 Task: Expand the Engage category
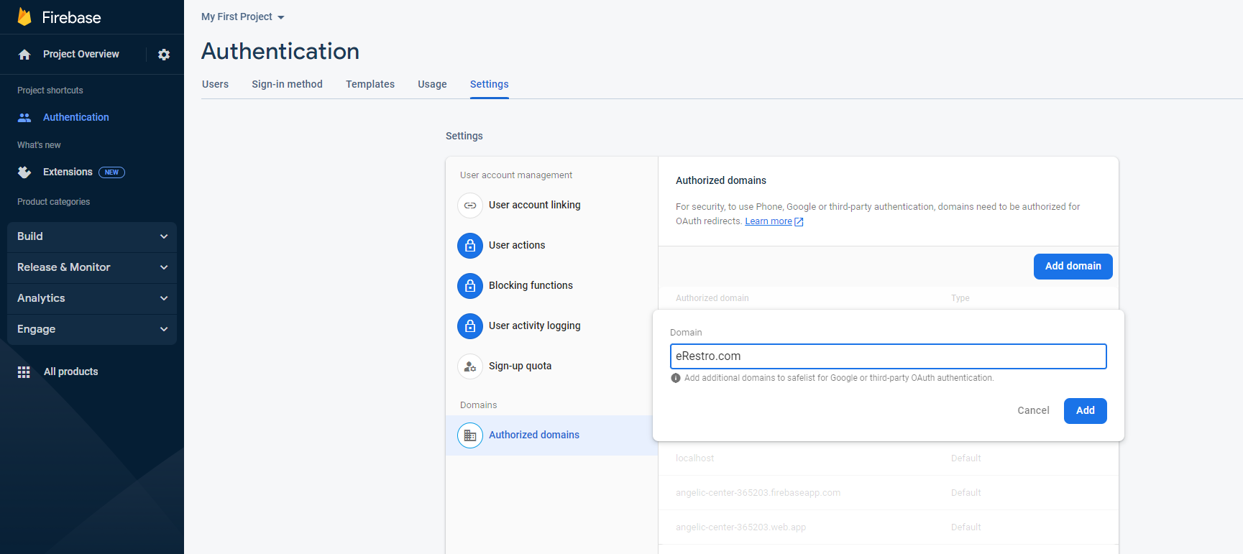(91, 329)
